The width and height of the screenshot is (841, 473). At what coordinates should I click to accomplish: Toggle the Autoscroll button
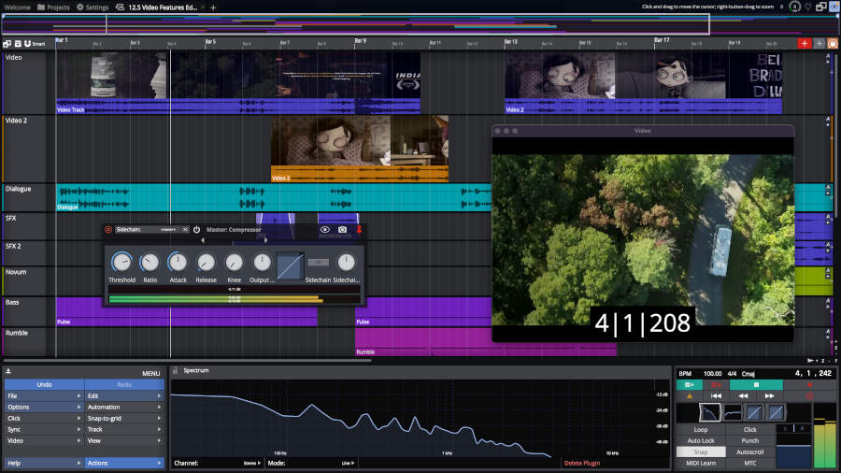[x=749, y=452]
